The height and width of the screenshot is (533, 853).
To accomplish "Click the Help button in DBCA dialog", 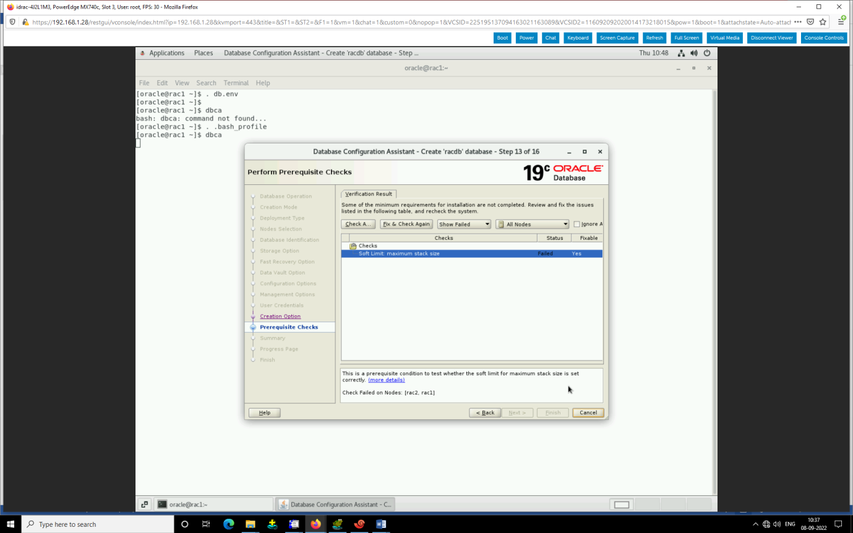I will coord(265,412).
